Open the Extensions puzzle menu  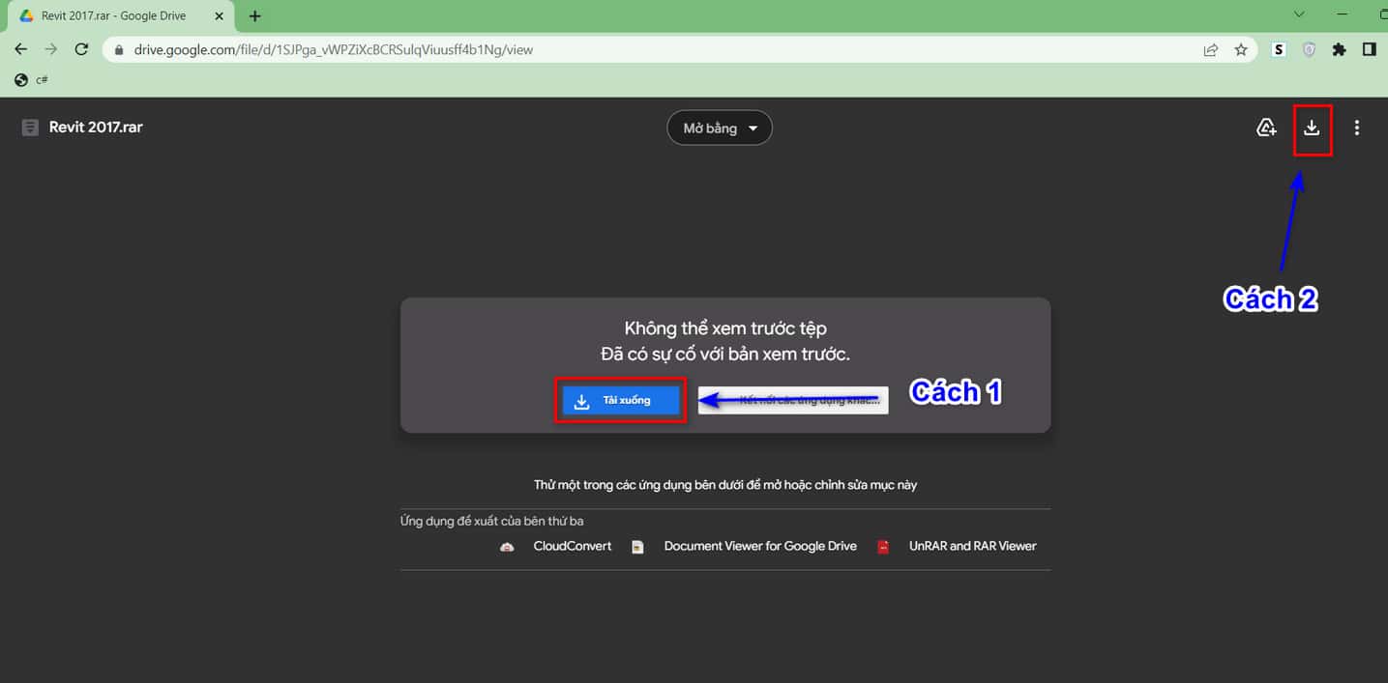coord(1339,50)
